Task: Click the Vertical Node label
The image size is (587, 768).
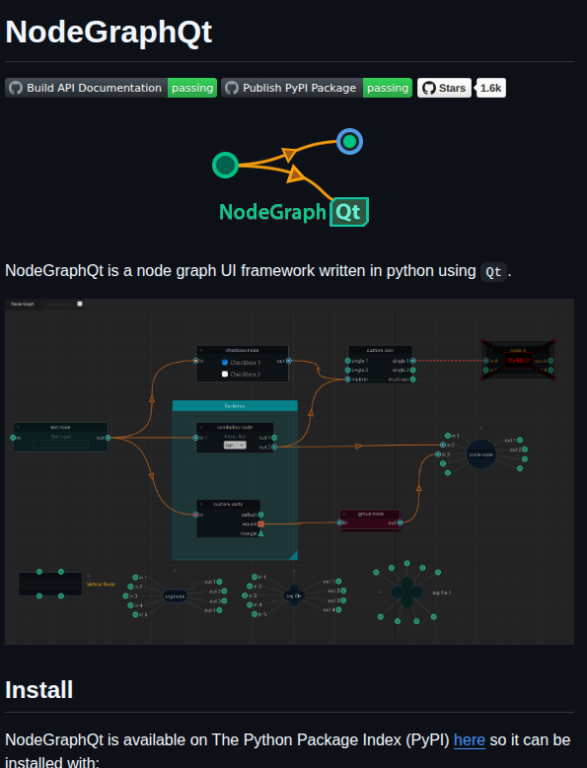Action: point(101,584)
